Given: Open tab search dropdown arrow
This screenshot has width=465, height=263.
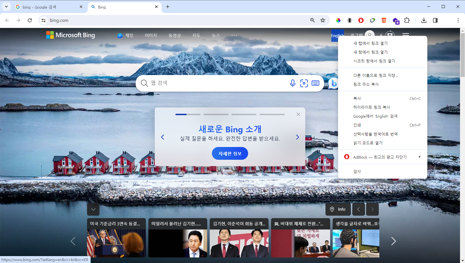Looking at the screenshot, I should click(6, 7).
